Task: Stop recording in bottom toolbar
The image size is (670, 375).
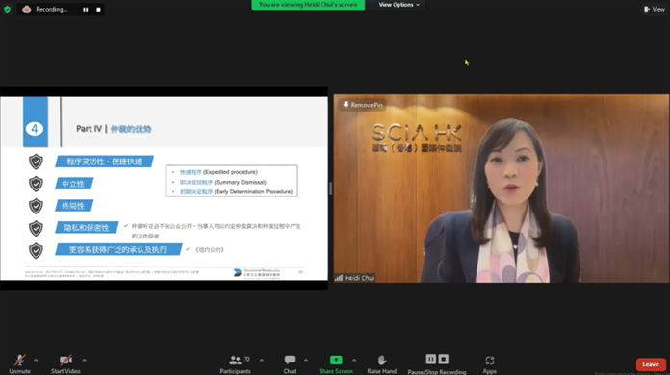Action: [444, 360]
